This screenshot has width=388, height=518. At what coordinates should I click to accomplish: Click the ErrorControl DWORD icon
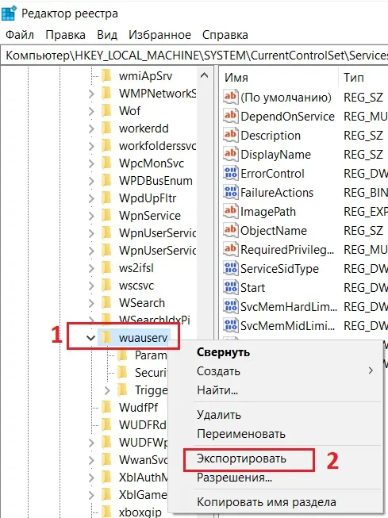pos(230,173)
